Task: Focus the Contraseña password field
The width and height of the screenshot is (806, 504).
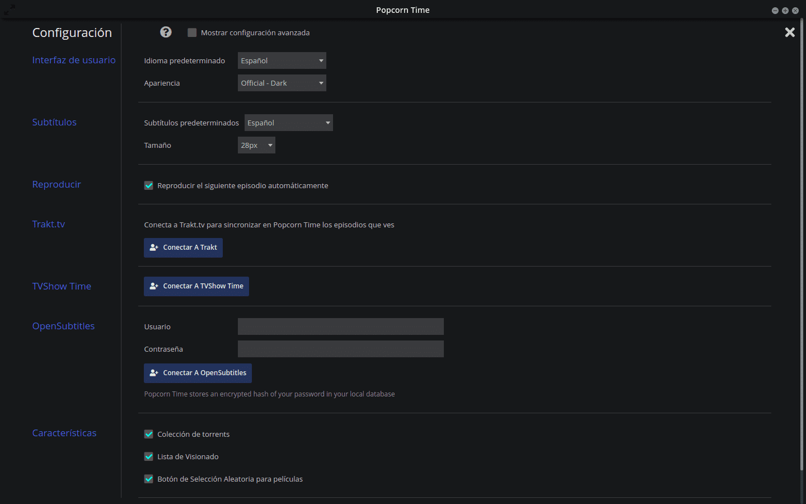Action: [x=341, y=349]
